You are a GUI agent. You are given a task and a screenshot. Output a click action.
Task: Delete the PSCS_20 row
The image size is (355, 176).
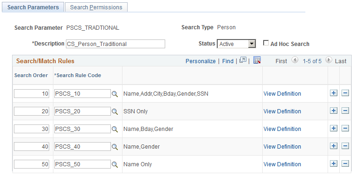coord(345,111)
